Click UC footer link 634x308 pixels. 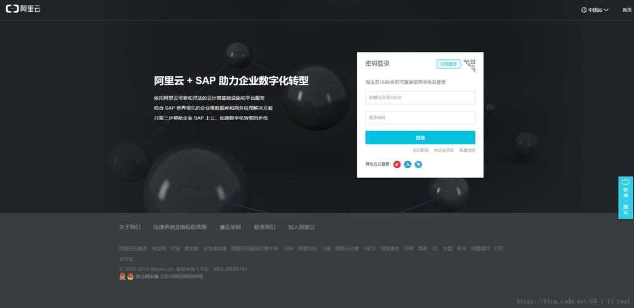point(435,249)
